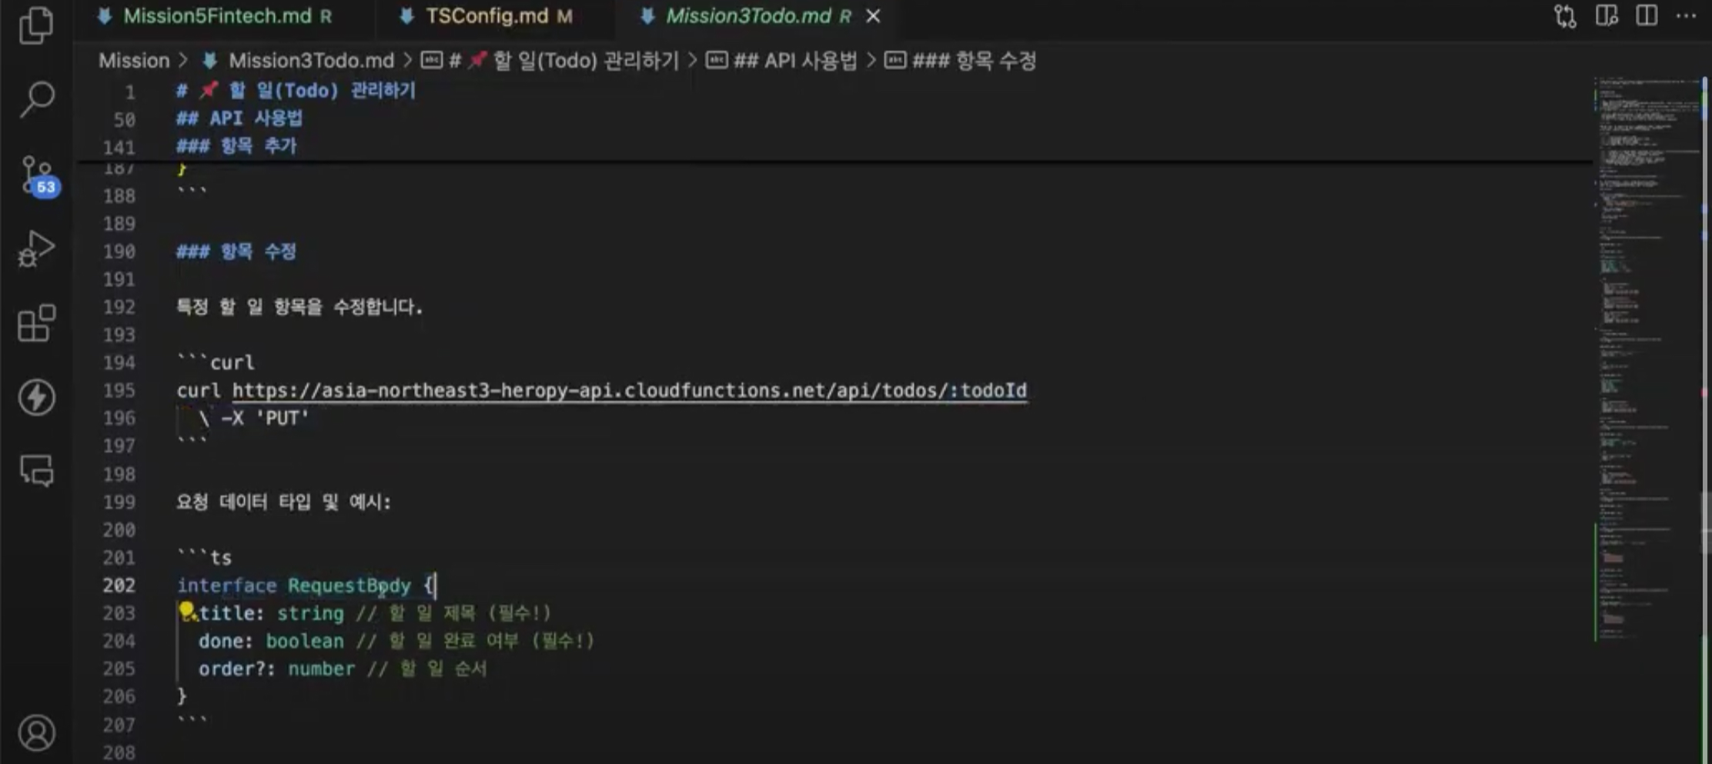Open the lightning bolt extension panel
The width and height of the screenshot is (1712, 764).
click(36, 397)
